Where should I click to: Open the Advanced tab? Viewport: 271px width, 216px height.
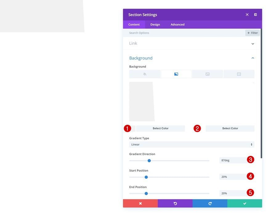(177, 25)
